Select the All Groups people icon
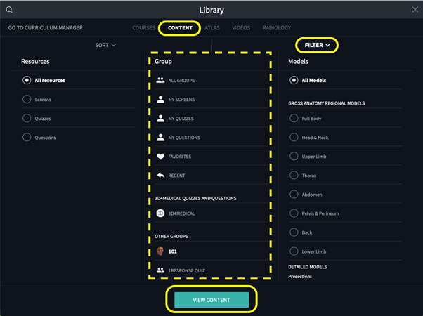The height and width of the screenshot is (316, 423). (x=160, y=81)
